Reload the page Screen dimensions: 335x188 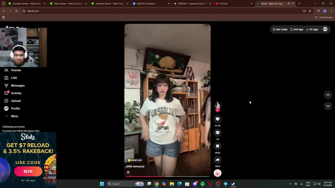[16, 11]
